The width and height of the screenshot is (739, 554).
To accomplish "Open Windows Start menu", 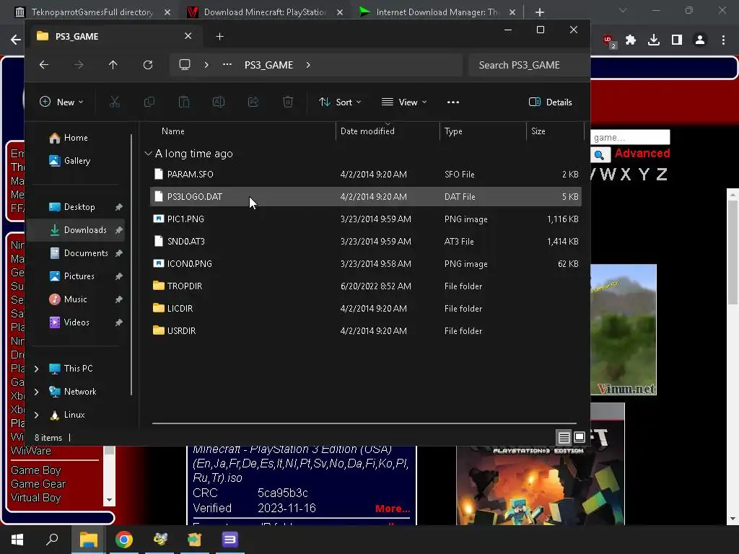I will 17,540.
